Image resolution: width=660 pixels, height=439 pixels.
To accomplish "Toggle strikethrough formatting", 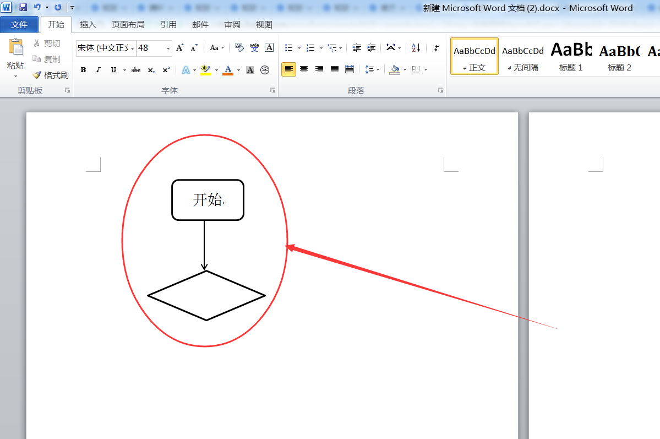I will tap(135, 70).
